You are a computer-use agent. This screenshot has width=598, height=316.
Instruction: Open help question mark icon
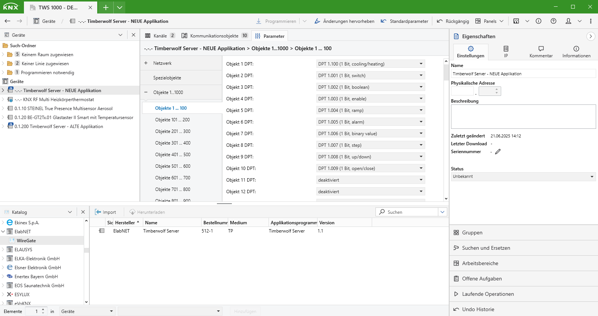553,21
